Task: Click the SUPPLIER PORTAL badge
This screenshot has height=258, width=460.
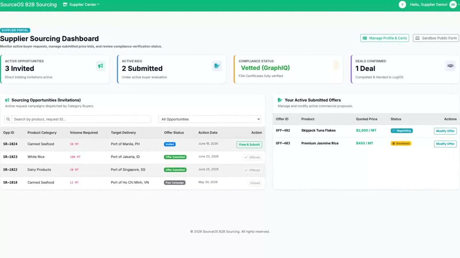Action: (x=15, y=30)
